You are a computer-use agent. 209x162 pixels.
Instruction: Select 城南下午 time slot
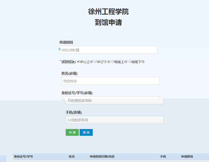[130, 62]
